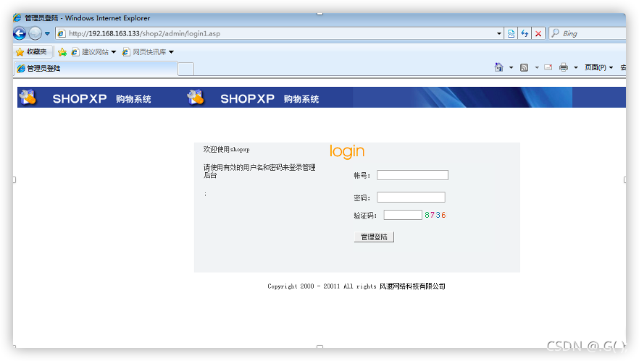
Task: Click the Print icon
Action: click(x=564, y=67)
